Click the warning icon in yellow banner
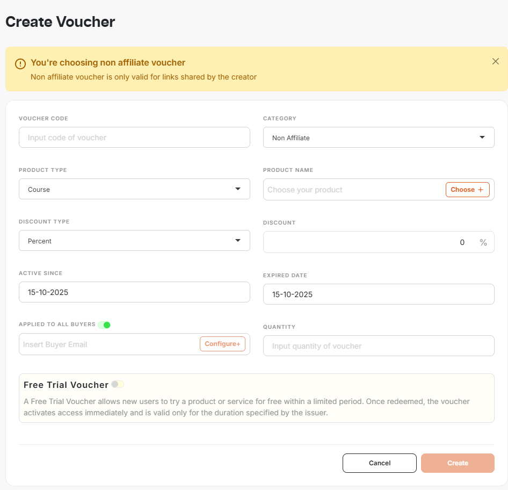The image size is (508, 490). pyautogui.click(x=20, y=63)
